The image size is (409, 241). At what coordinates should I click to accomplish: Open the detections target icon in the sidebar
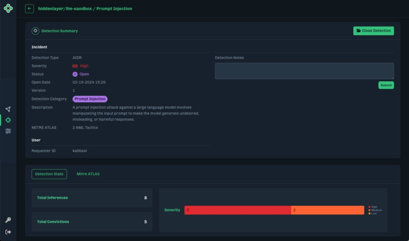8,120
